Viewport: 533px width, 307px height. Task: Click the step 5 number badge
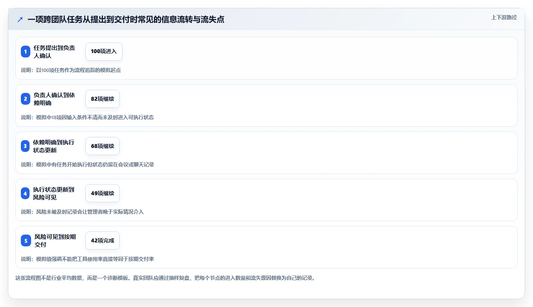click(x=26, y=240)
